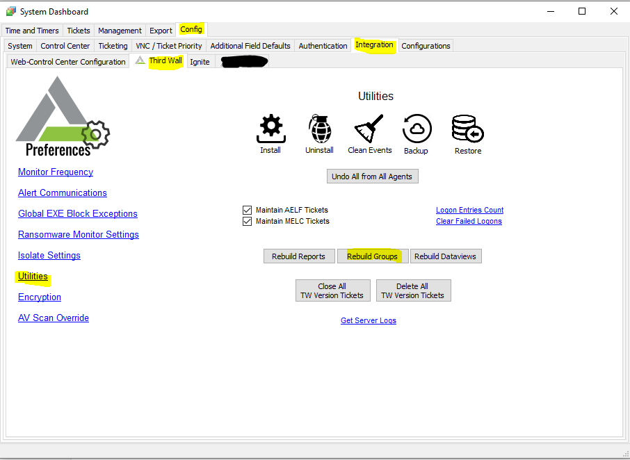
Task: Click the Get Server Logs link
Action: click(x=369, y=320)
